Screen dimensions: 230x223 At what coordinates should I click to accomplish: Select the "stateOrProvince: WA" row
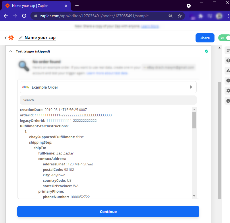61,186
